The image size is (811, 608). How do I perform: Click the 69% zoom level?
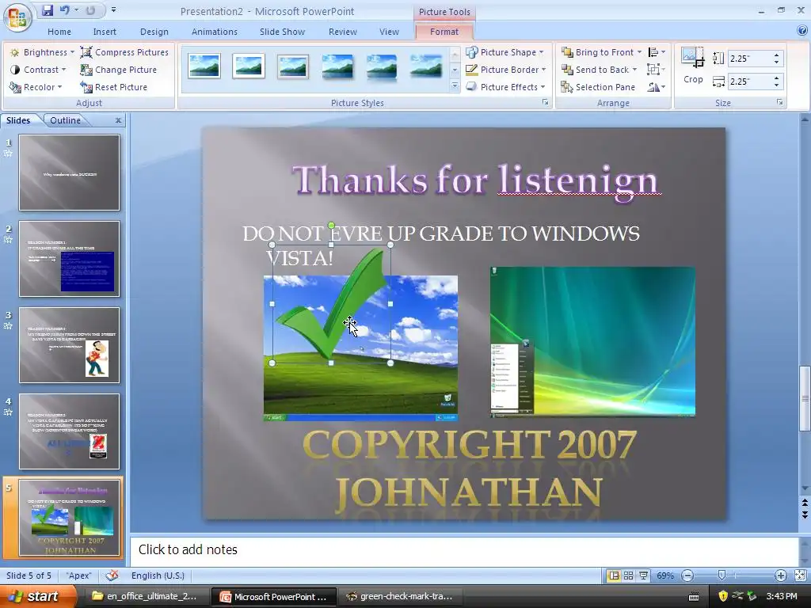click(x=665, y=576)
